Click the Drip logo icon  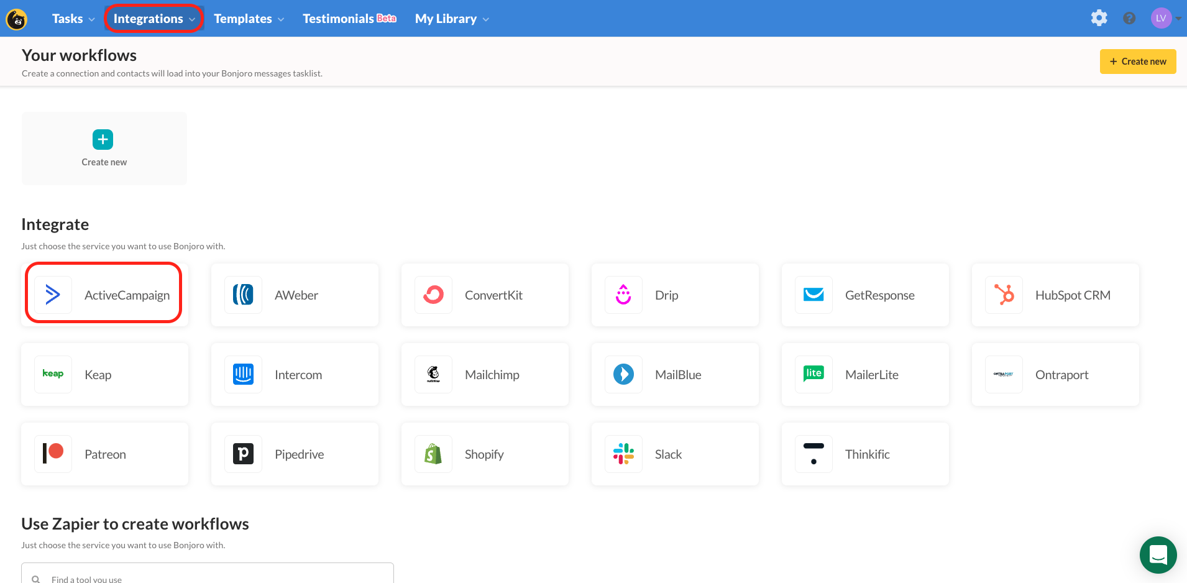pyautogui.click(x=623, y=295)
